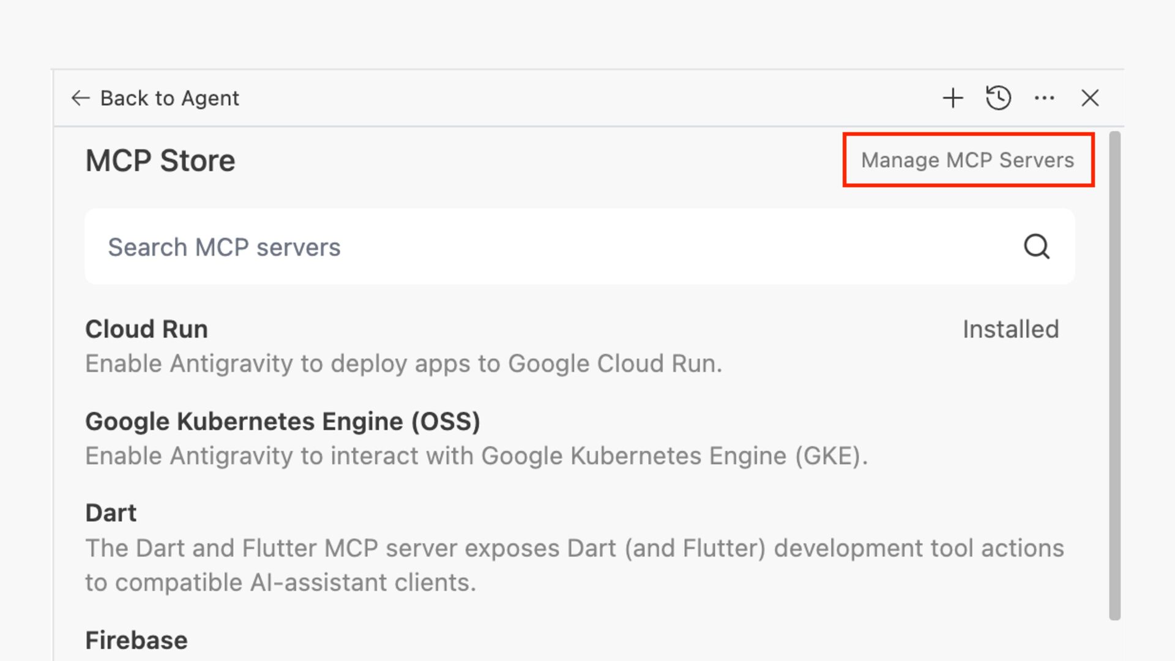Click the MCP Store heading

pos(160,161)
